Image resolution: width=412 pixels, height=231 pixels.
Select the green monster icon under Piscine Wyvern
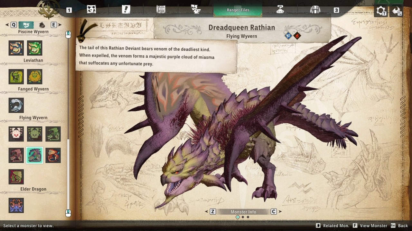tap(35, 48)
